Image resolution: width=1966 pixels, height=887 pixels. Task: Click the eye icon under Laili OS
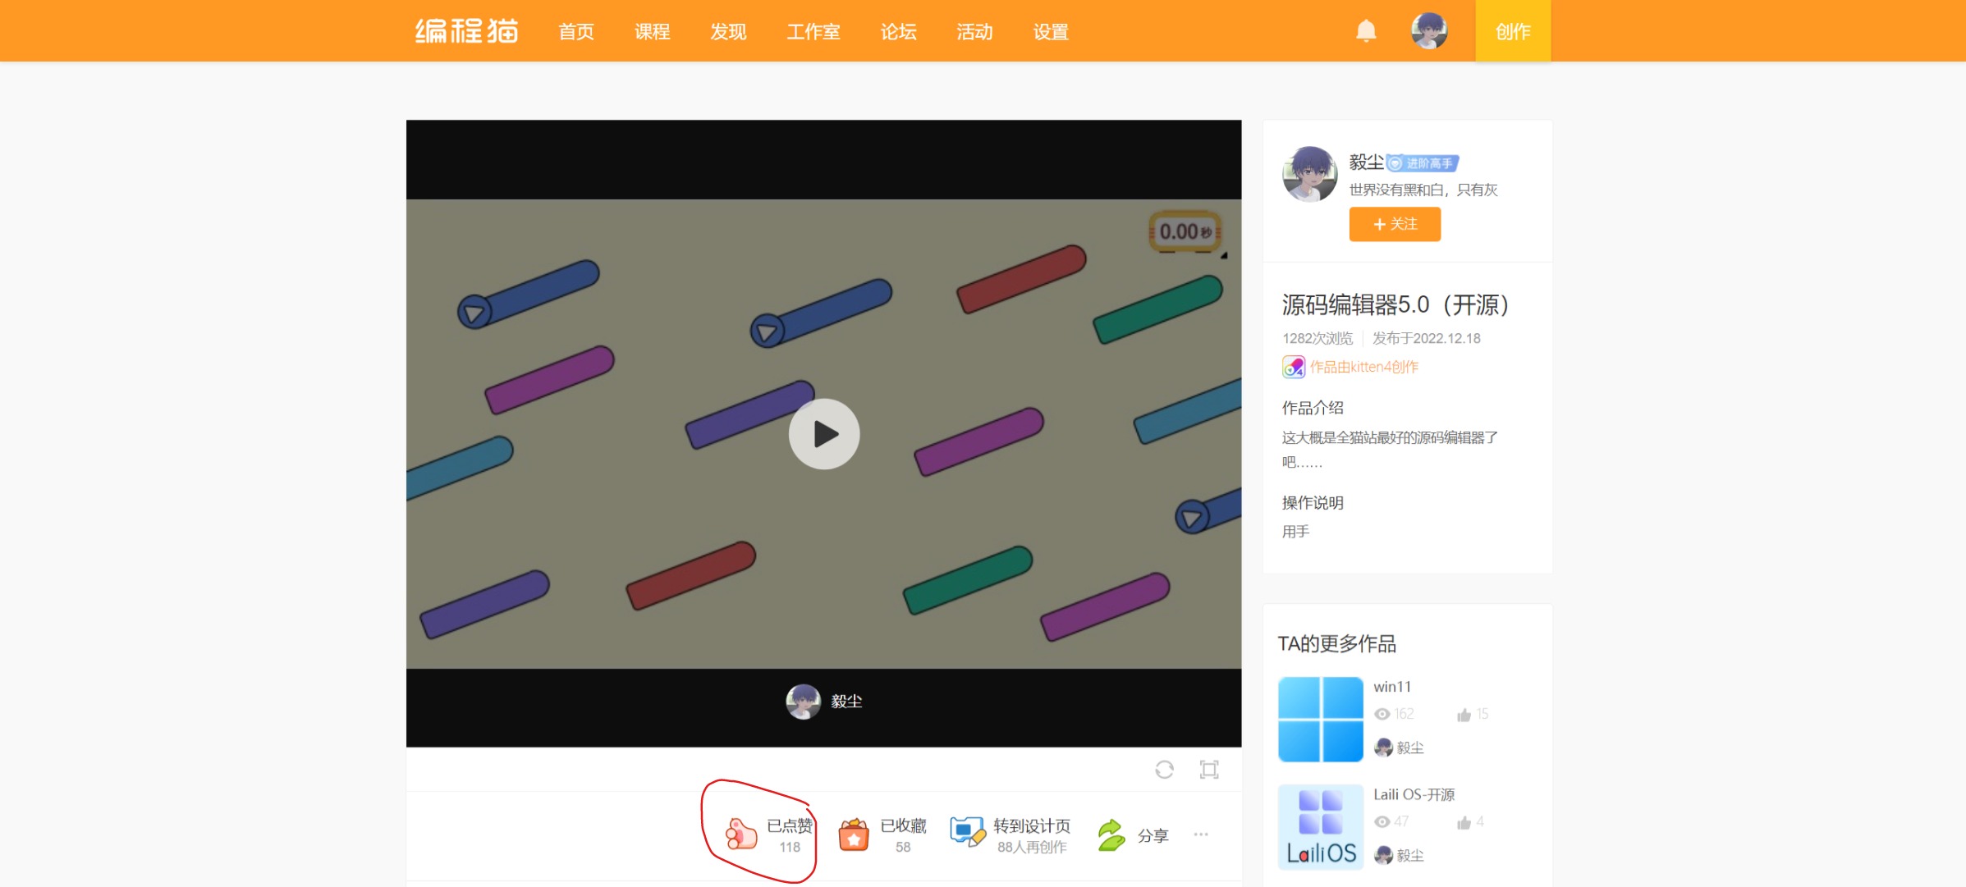[x=1382, y=821]
